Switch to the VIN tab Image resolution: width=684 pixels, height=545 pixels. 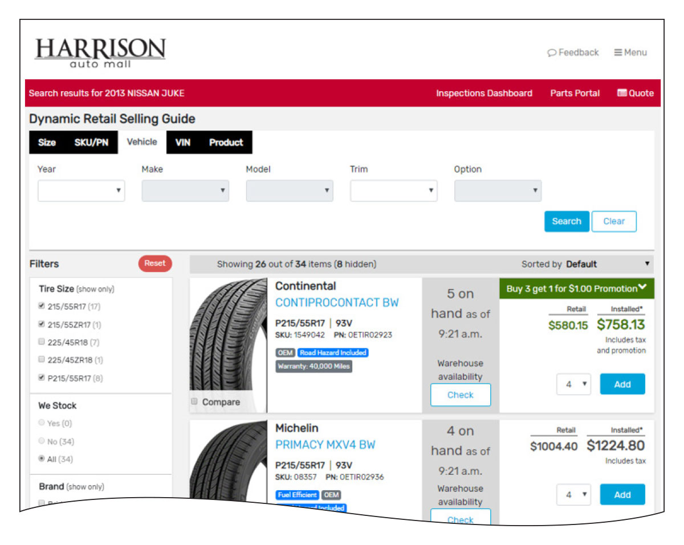(182, 143)
